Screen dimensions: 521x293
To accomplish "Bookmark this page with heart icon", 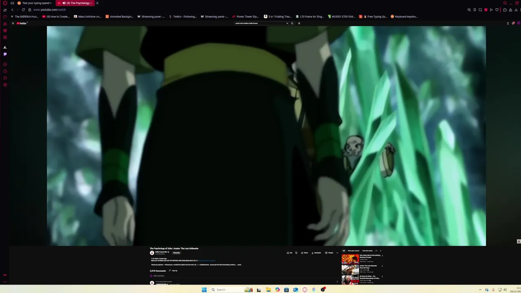I will coord(497,10).
